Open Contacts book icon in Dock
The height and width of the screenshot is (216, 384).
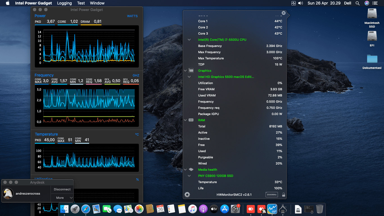tap(150, 209)
